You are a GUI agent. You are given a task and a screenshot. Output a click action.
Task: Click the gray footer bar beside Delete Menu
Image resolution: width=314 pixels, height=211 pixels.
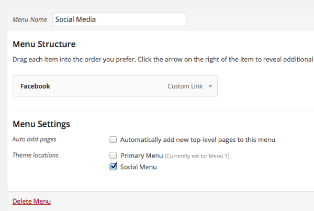183,201
